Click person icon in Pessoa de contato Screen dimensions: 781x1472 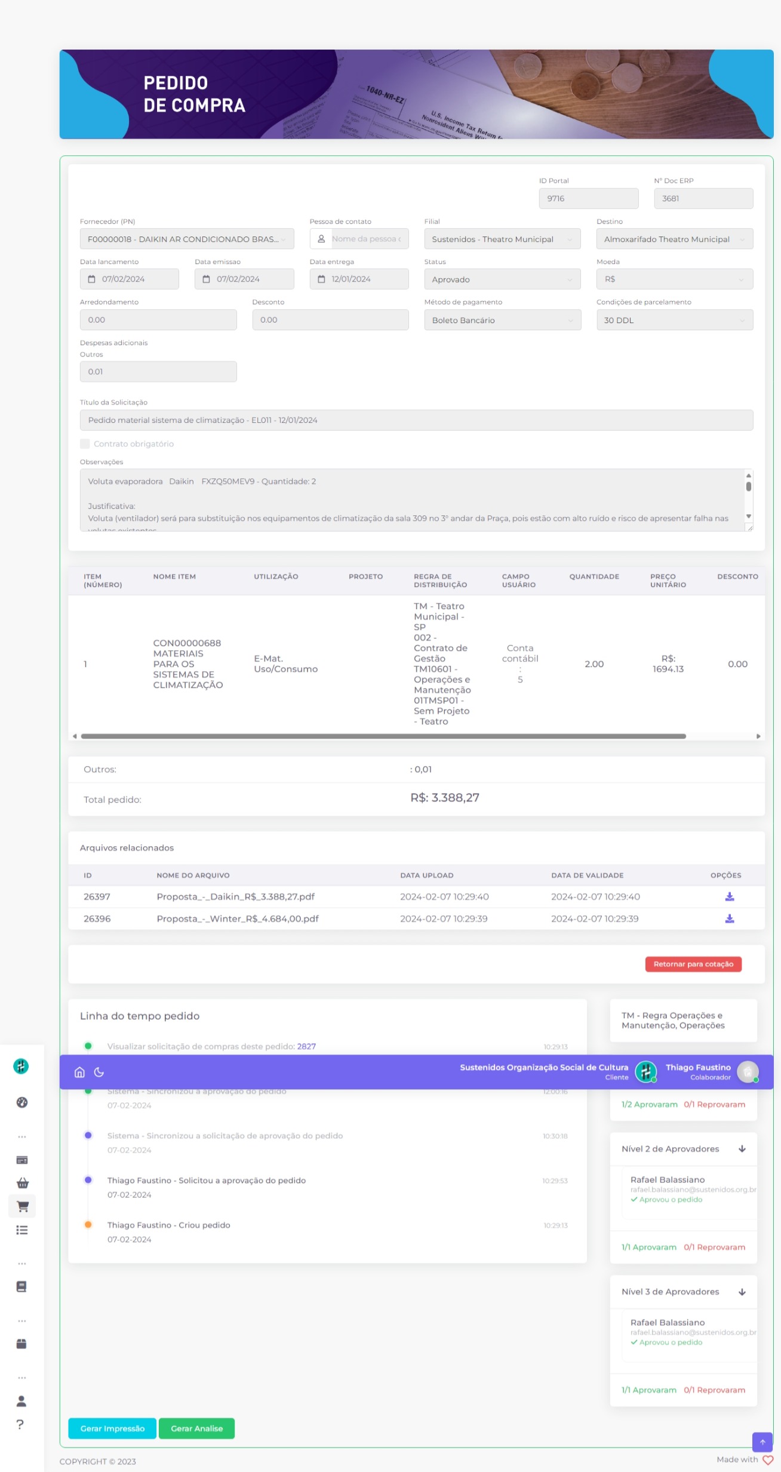click(321, 239)
